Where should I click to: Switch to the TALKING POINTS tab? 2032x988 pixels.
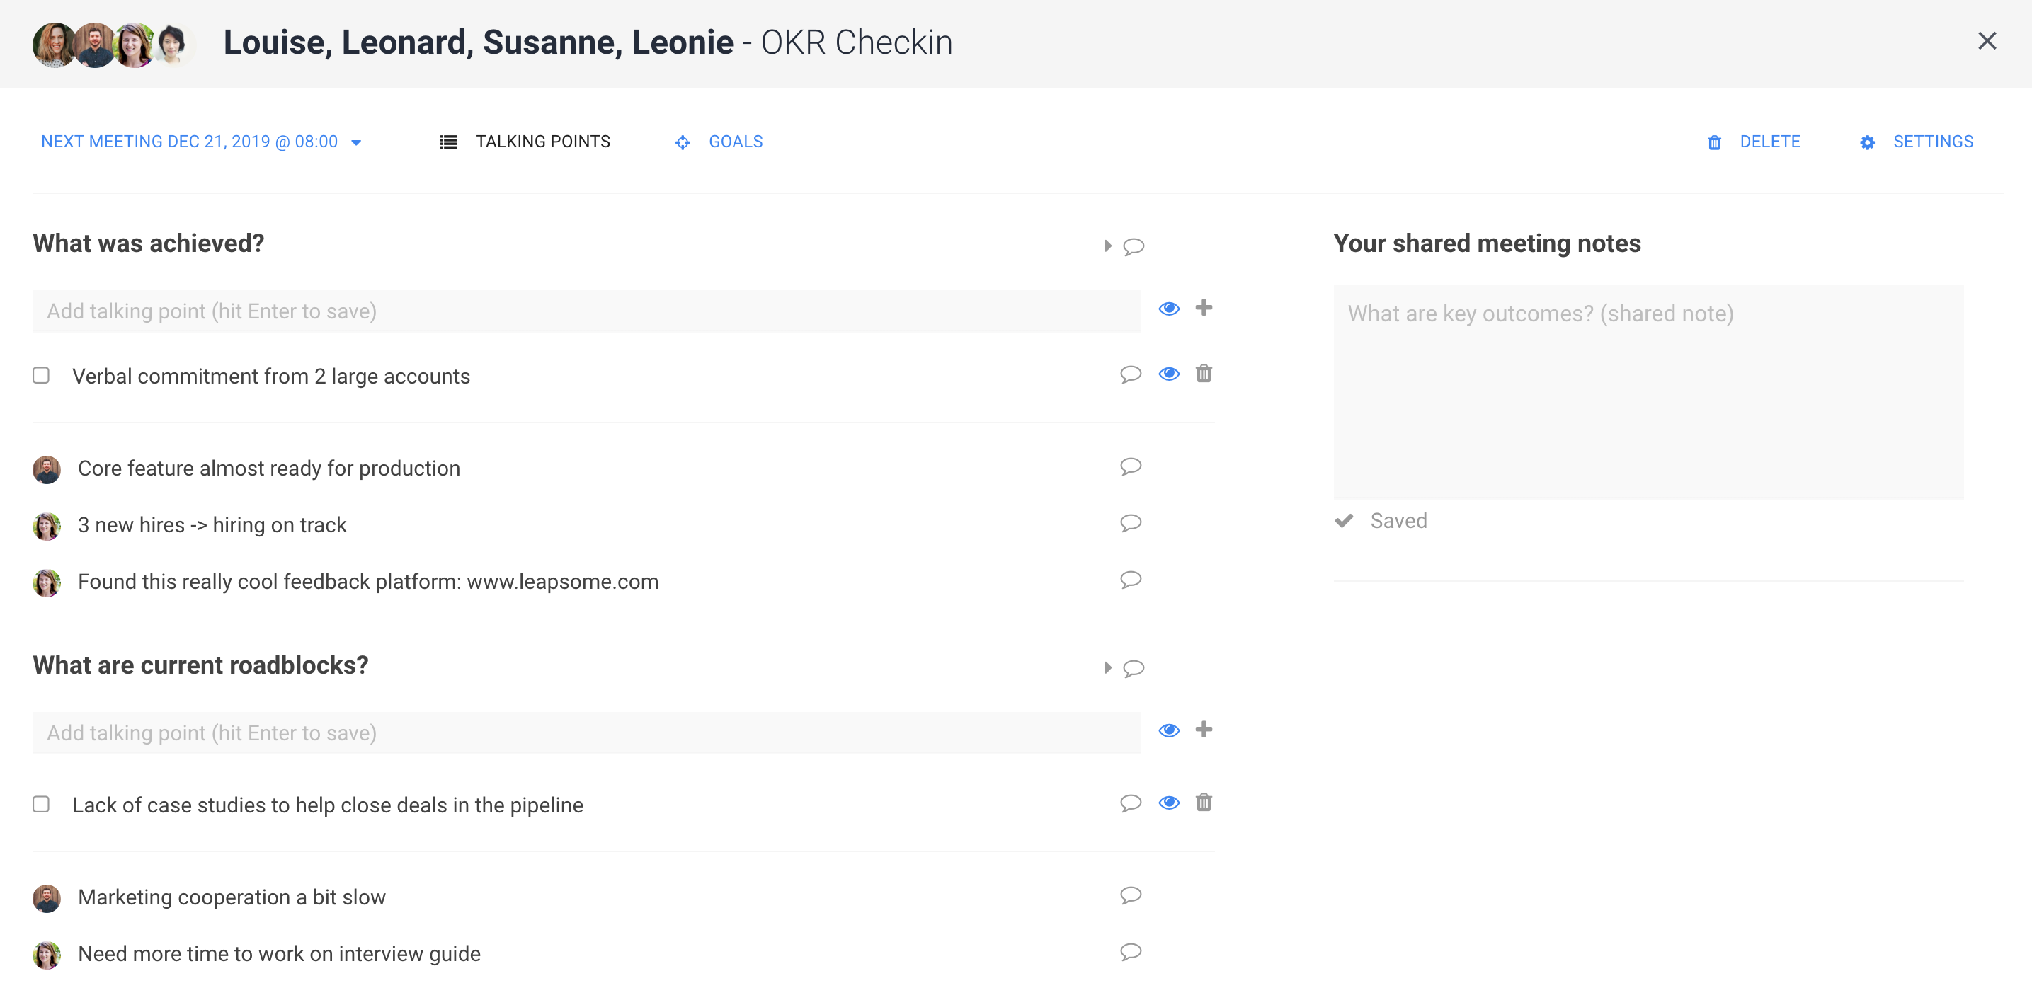[x=525, y=142]
